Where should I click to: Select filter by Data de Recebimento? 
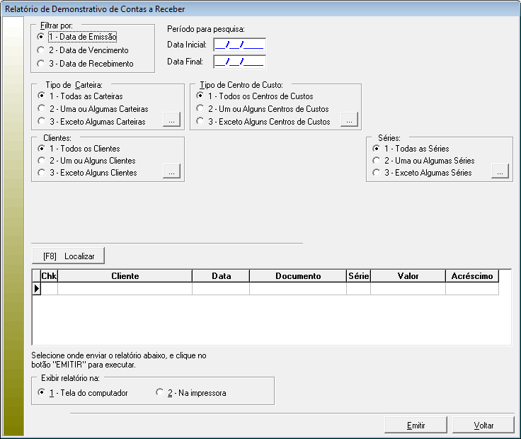pyautogui.click(x=41, y=64)
